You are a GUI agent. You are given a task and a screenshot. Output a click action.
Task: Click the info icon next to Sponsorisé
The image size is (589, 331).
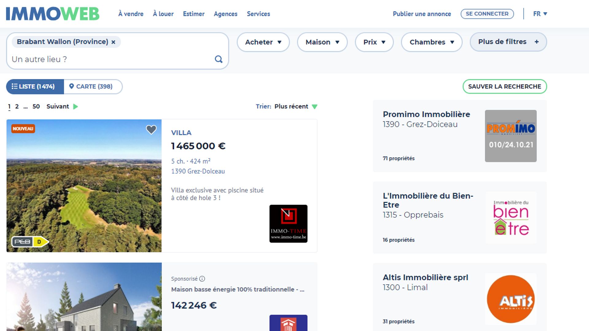coord(202,279)
